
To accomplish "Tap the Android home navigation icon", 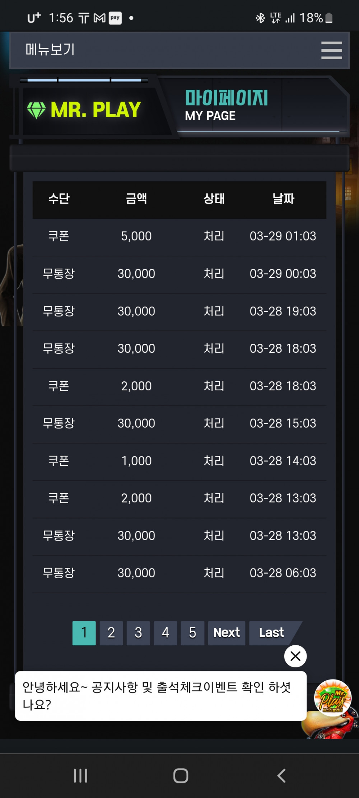I will (x=181, y=775).
